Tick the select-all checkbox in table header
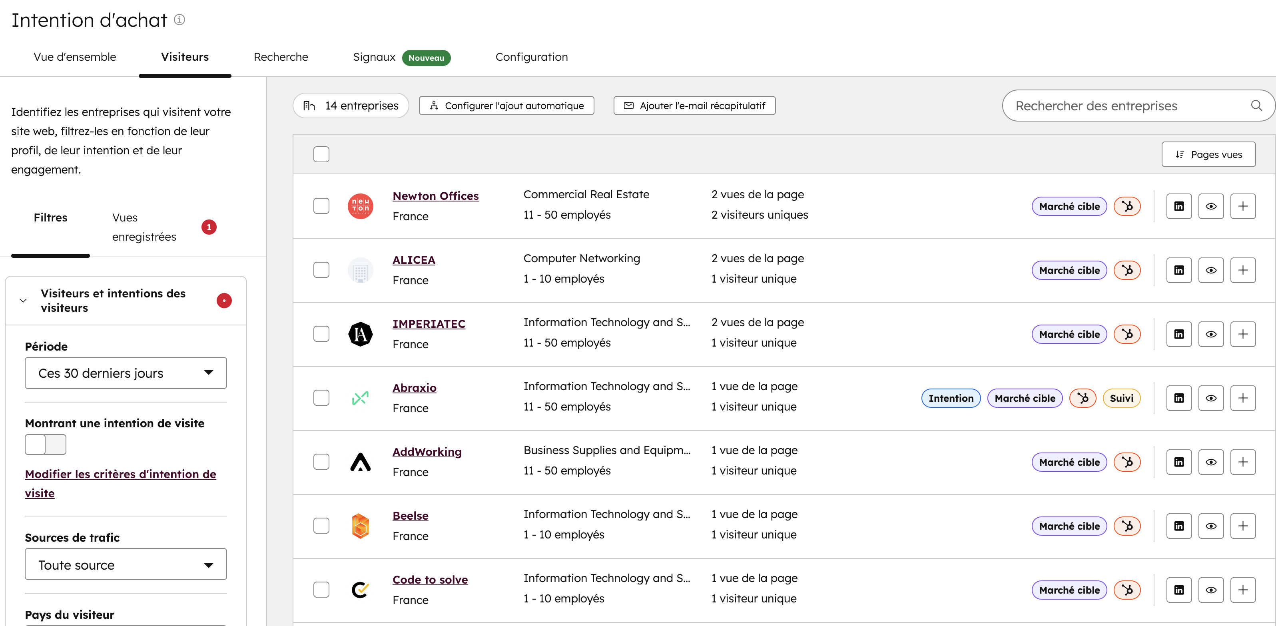This screenshot has height=626, width=1276. click(x=321, y=154)
